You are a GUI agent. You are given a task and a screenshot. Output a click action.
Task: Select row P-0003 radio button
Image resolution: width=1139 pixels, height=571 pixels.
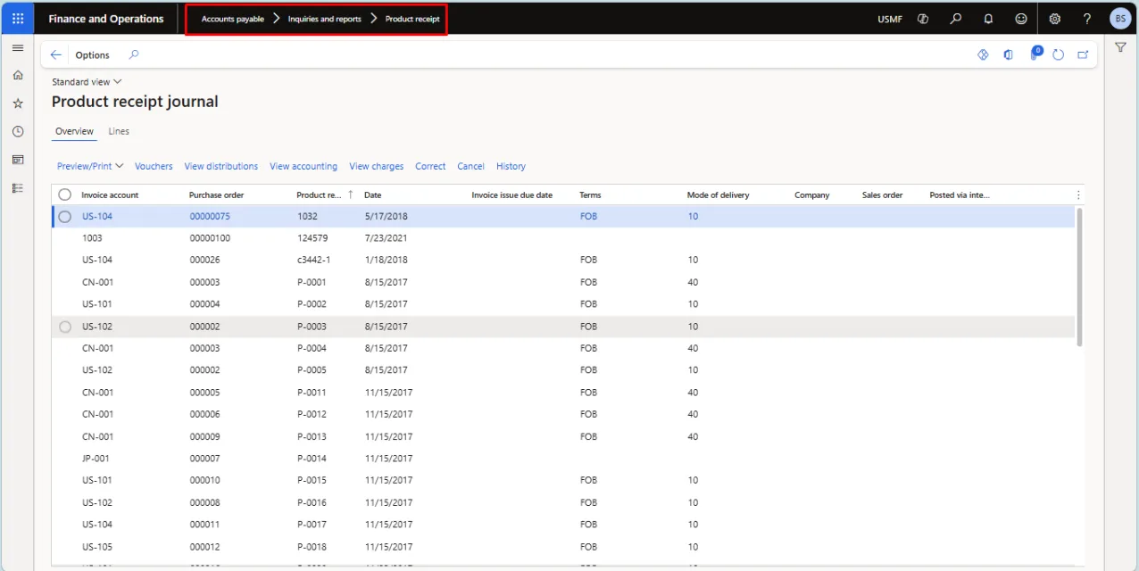(x=65, y=327)
